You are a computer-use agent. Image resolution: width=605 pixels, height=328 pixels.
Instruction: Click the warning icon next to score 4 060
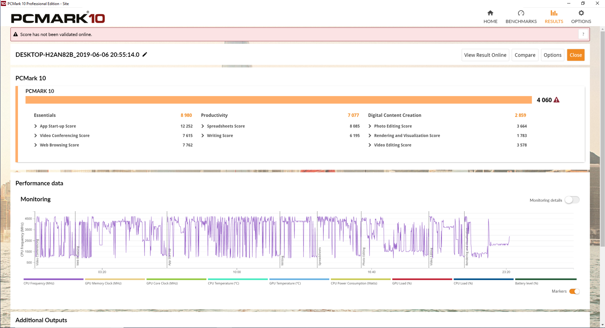tap(556, 100)
